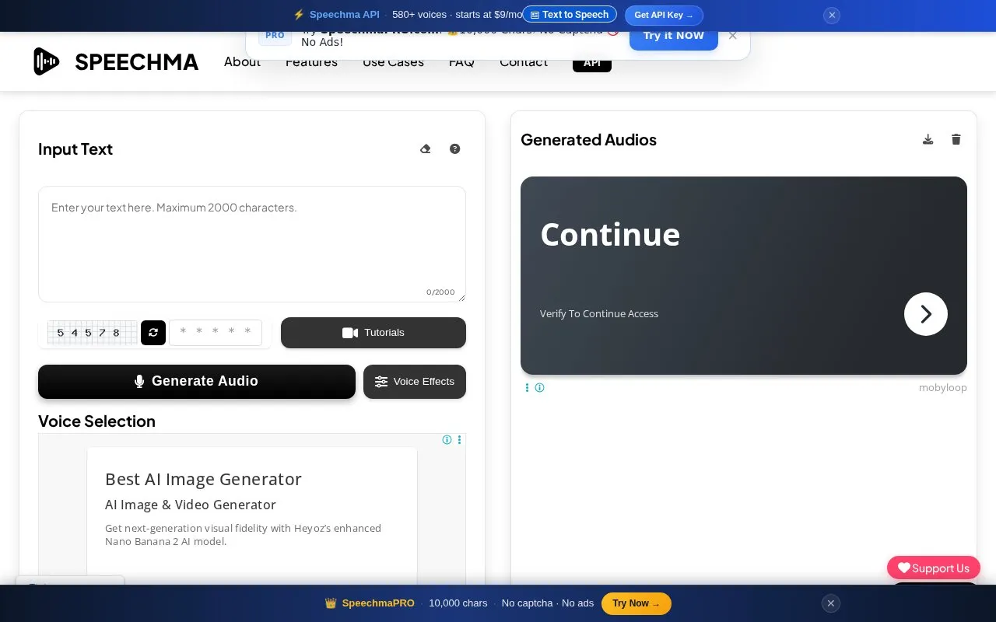Close the Speechma API top banner
The height and width of the screenshot is (622, 996).
(832, 15)
